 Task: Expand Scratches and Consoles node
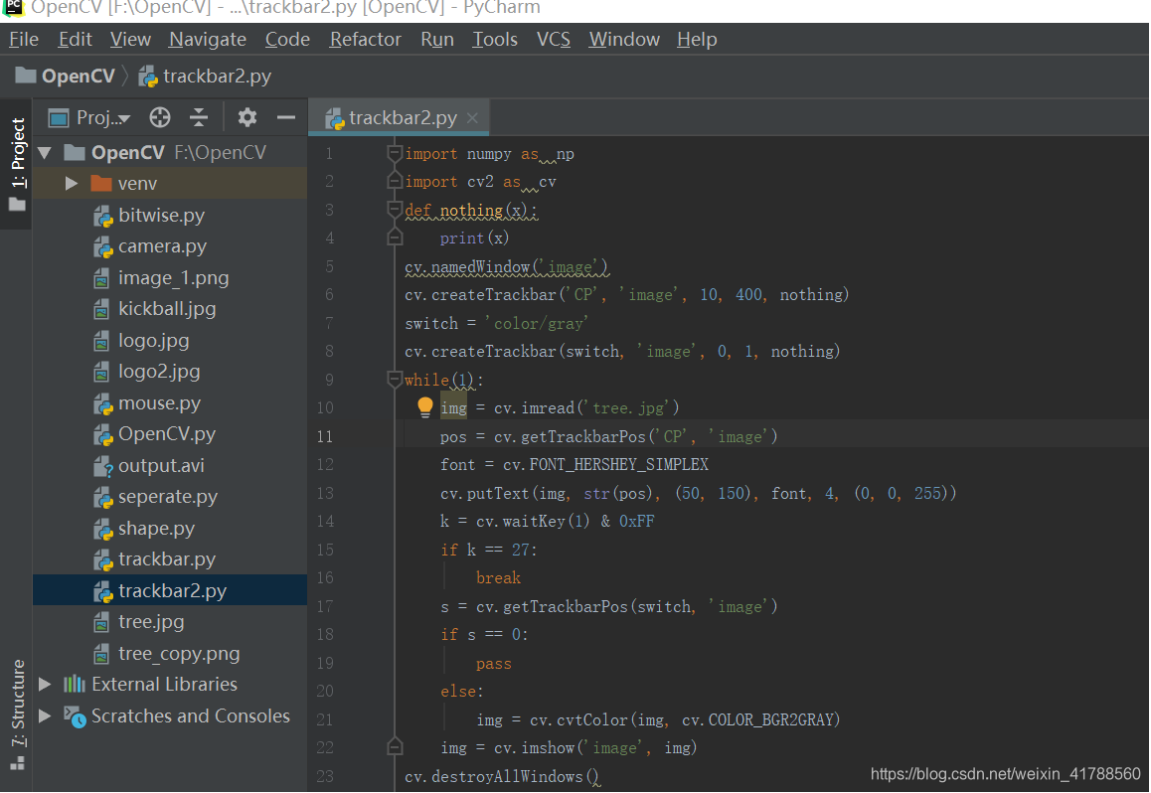point(45,715)
